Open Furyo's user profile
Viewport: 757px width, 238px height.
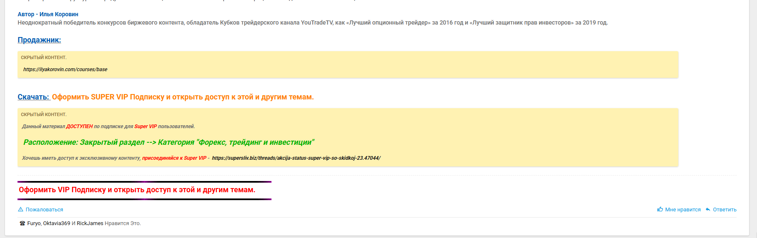coord(34,223)
